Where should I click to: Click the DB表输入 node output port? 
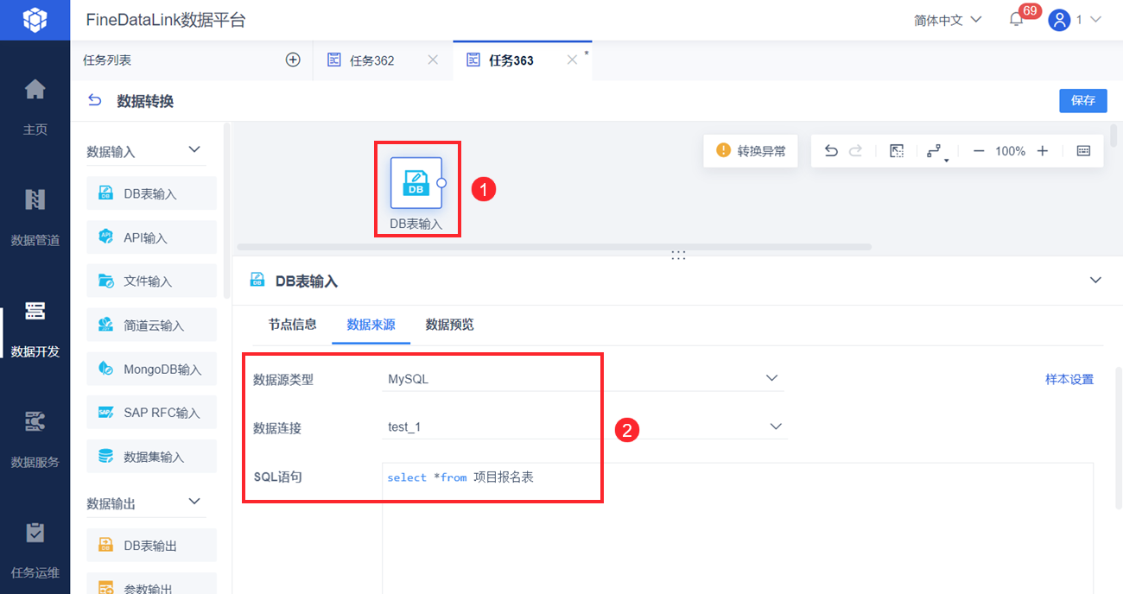pos(441,183)
